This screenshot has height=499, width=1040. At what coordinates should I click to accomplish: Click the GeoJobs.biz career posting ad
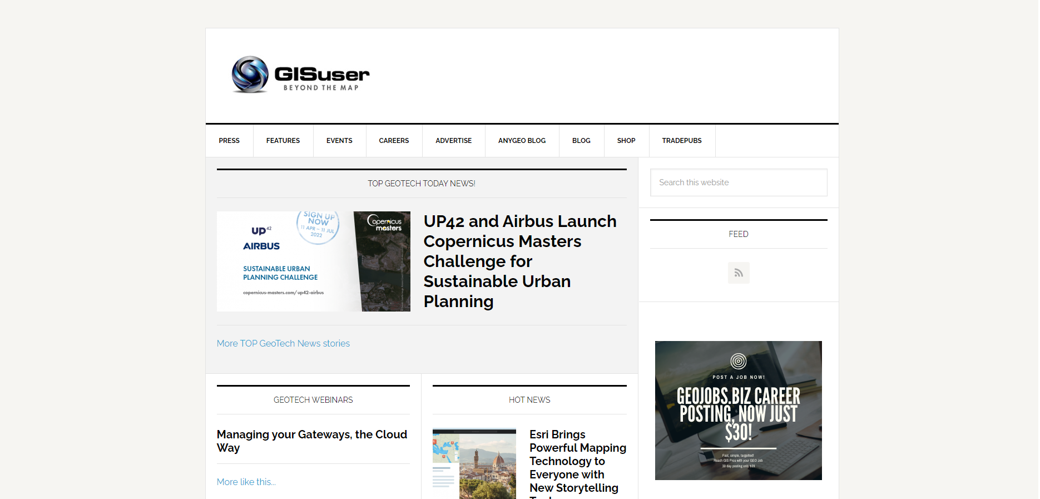738,411
